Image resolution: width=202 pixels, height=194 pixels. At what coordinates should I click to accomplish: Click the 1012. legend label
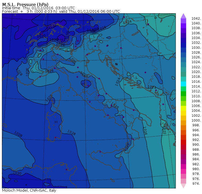coord(196,91)
